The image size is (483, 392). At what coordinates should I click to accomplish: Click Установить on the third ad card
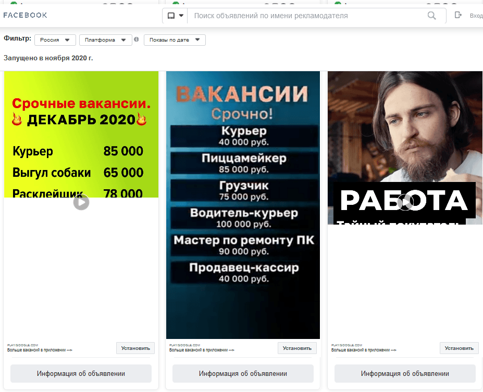[x=459, y=348]
